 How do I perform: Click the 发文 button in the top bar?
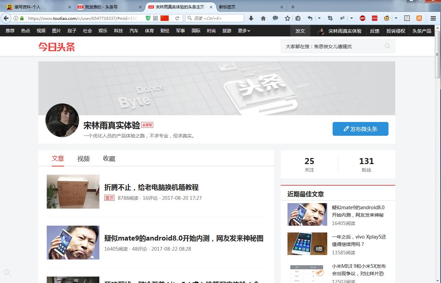click(300, 31)
